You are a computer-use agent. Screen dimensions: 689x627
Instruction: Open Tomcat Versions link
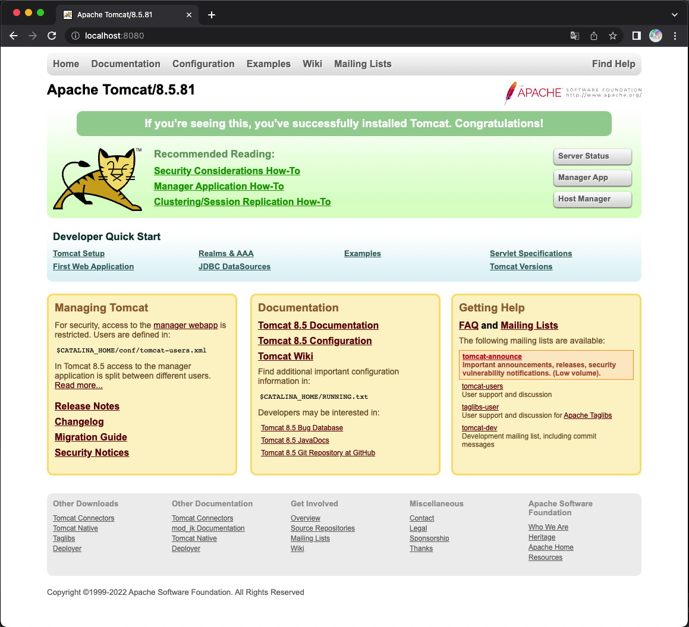521,267
